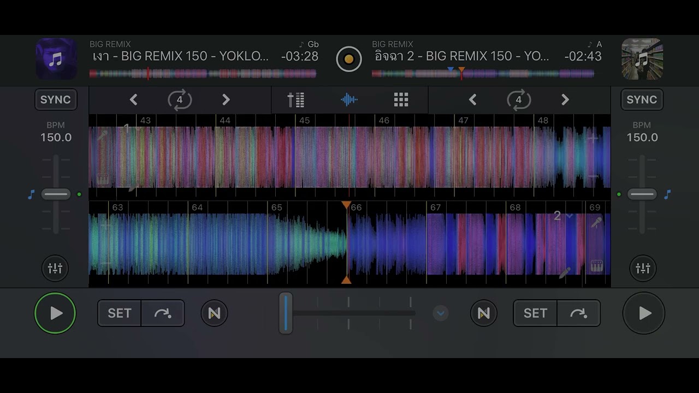The width and height of the screenshot is (699, 393).
Task: Halve the left deck loop length
Action: pos(133,100)
